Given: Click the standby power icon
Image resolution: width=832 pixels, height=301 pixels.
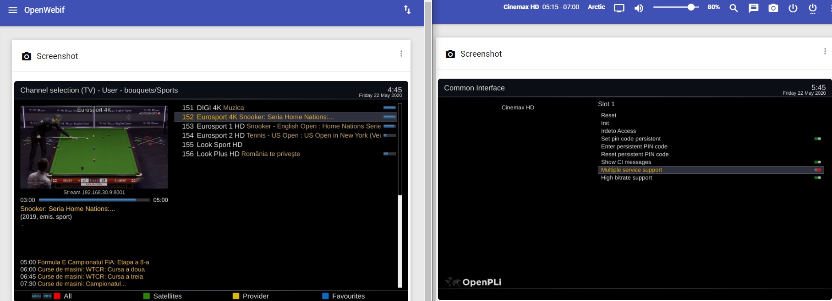Looking at the screenshot, I should (793, 8).
